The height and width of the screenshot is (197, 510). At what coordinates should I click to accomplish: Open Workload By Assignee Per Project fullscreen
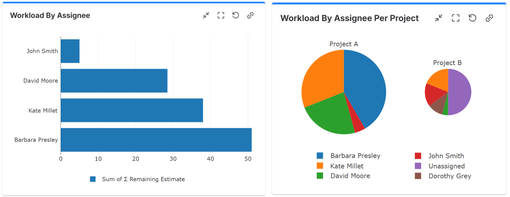pos(456,18)
